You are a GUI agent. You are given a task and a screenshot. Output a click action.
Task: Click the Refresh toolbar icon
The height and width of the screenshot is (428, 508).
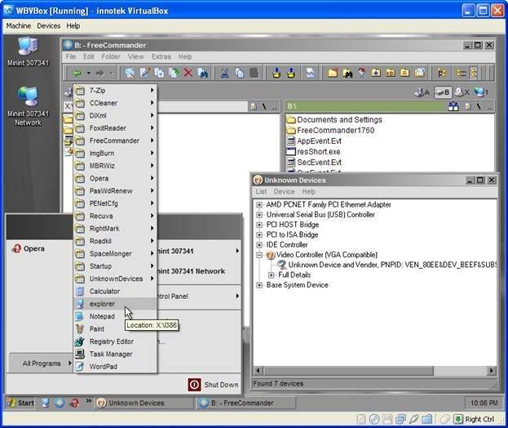coord(311,73)
